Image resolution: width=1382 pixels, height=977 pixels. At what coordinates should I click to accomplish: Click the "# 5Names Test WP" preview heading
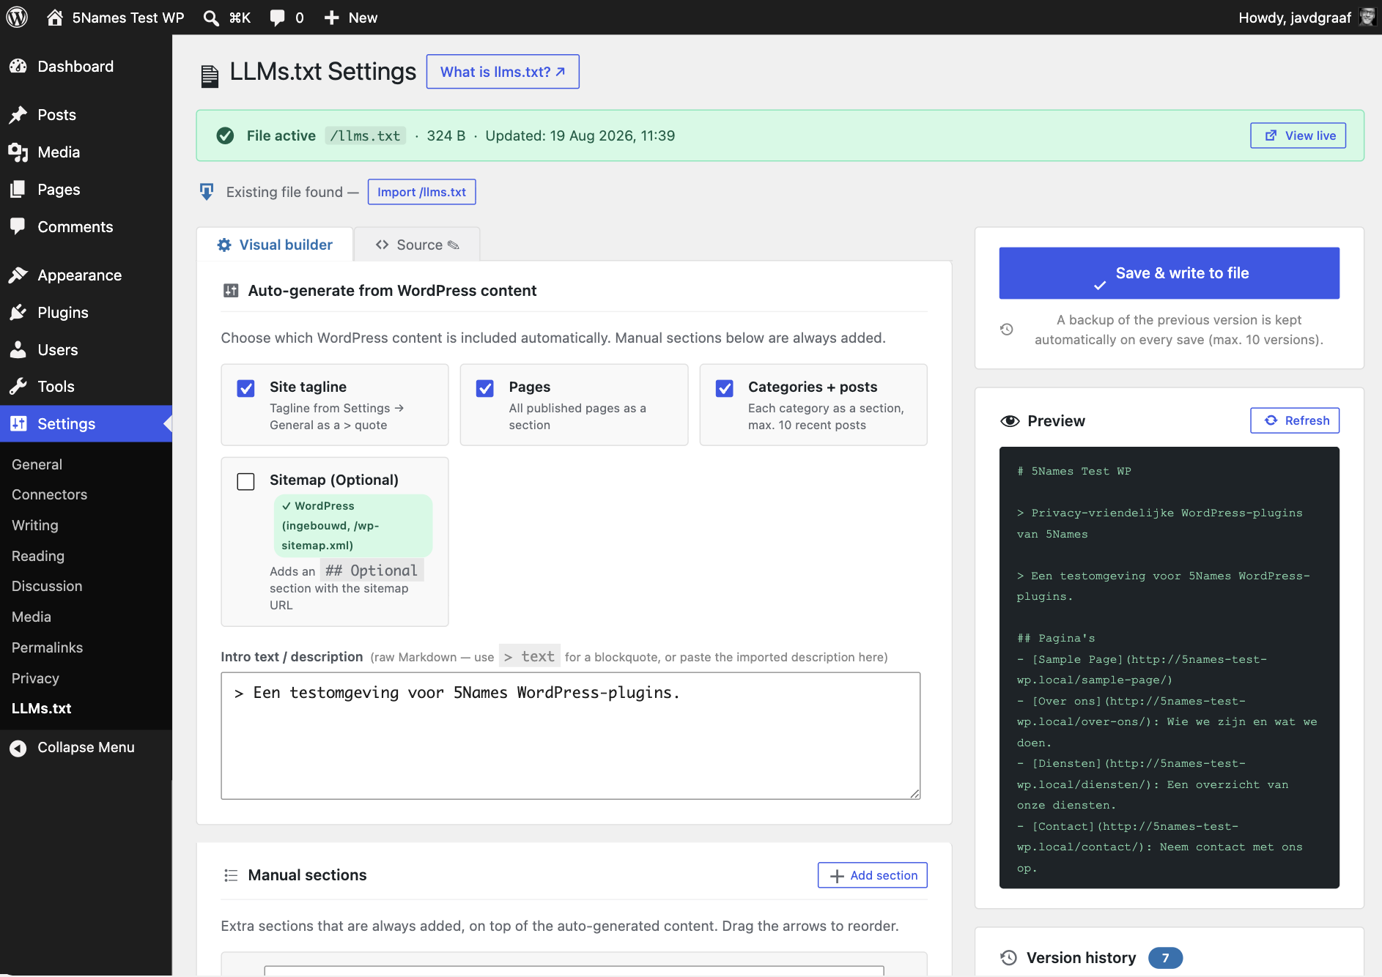(1074, 472)
